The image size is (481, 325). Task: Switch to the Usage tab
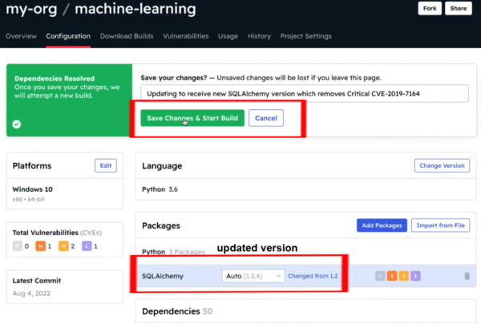[228, 36]
